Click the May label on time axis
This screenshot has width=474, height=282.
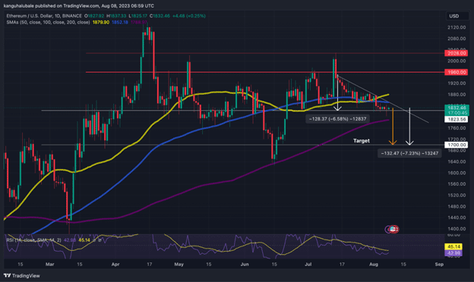tap(179, 265)
